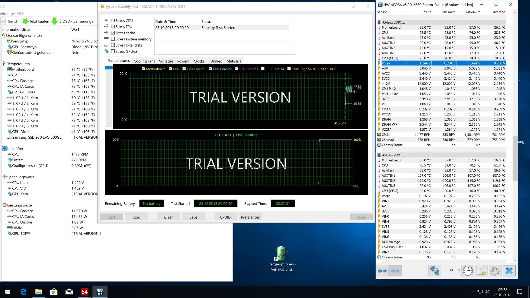Switch to the Cooling Fans tab

[144, 61]
